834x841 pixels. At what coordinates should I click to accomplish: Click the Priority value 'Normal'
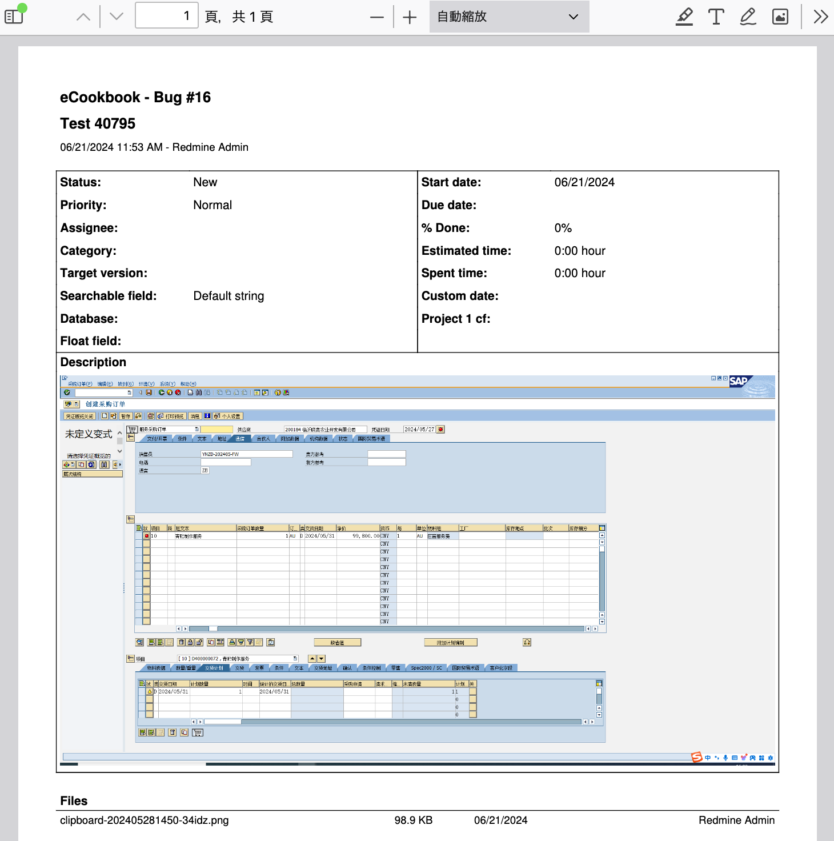pos(212,205)
